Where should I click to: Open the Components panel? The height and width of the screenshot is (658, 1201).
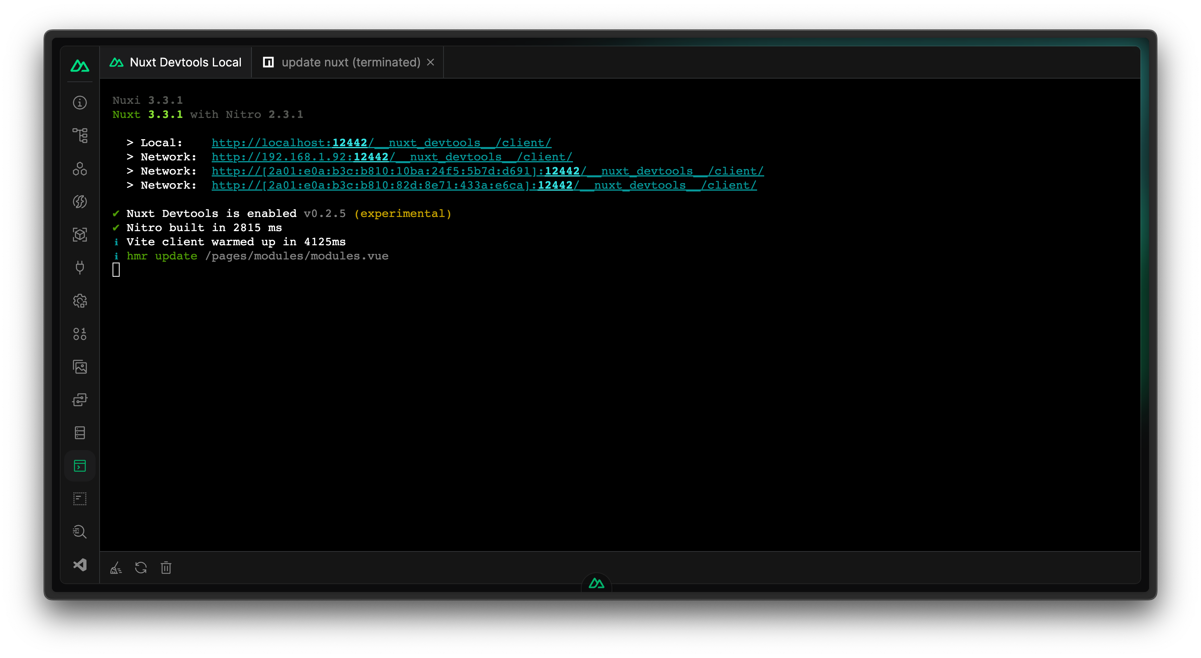point(80,169)
